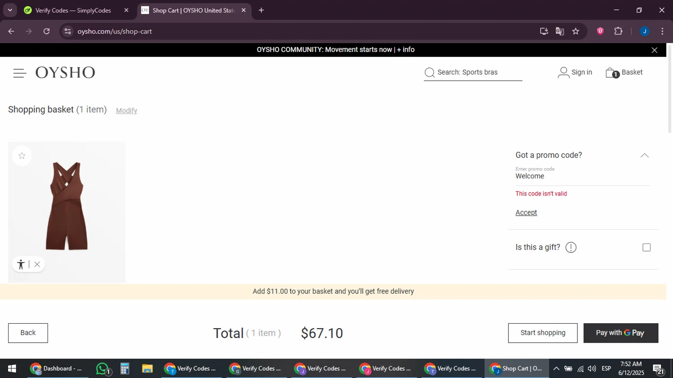Open the uBlock shield extension icon
The image size is (673, 378).
pos(600,31)
